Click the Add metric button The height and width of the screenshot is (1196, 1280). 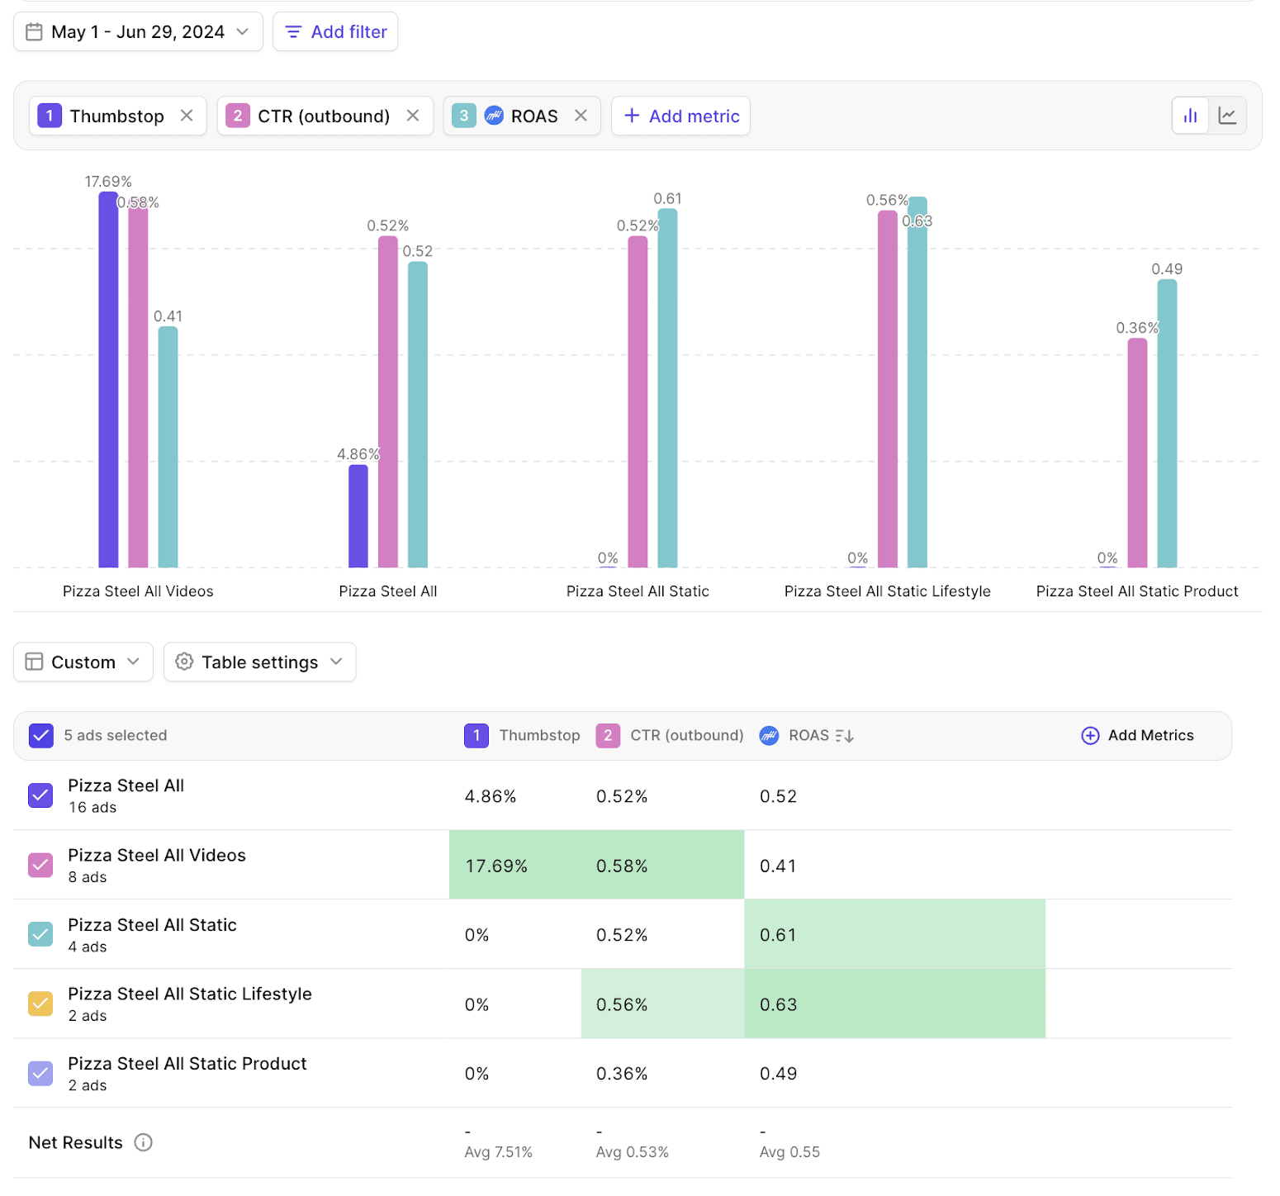point(680,116)
